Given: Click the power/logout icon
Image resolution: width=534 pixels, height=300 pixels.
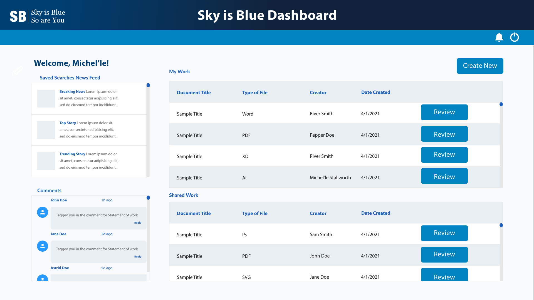Looking at the screenshot, I should tap(515, 37).
